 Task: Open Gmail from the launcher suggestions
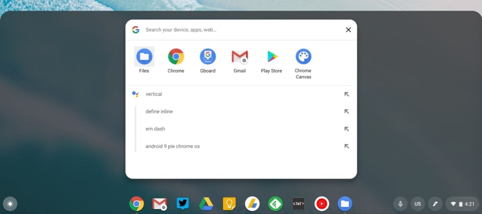pos(240,60)
